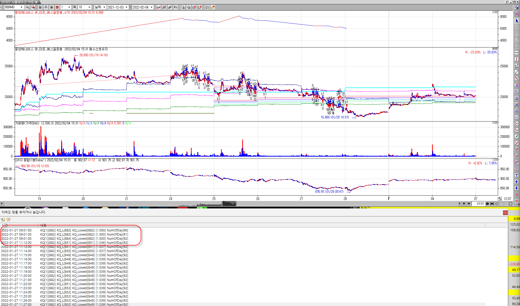Click the expand bars horizontally icon
The width and height of the screenshot is (520, 306).
pyautogui.click(x=487, y=204)
